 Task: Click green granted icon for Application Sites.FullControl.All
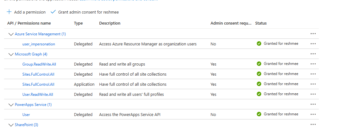click(259, 84)
